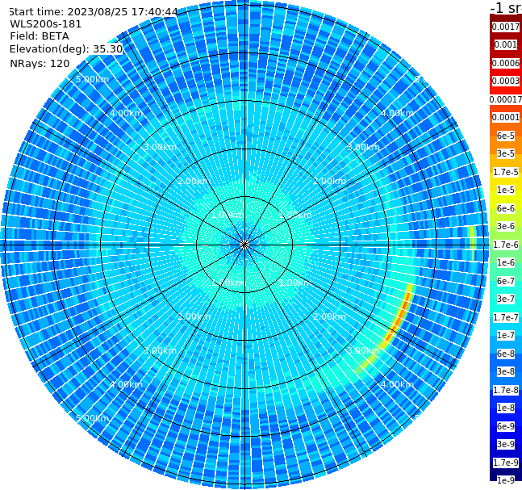Select the lower-left 3.00km range label
Screen dimensions: 522x490
coord(160,350)
